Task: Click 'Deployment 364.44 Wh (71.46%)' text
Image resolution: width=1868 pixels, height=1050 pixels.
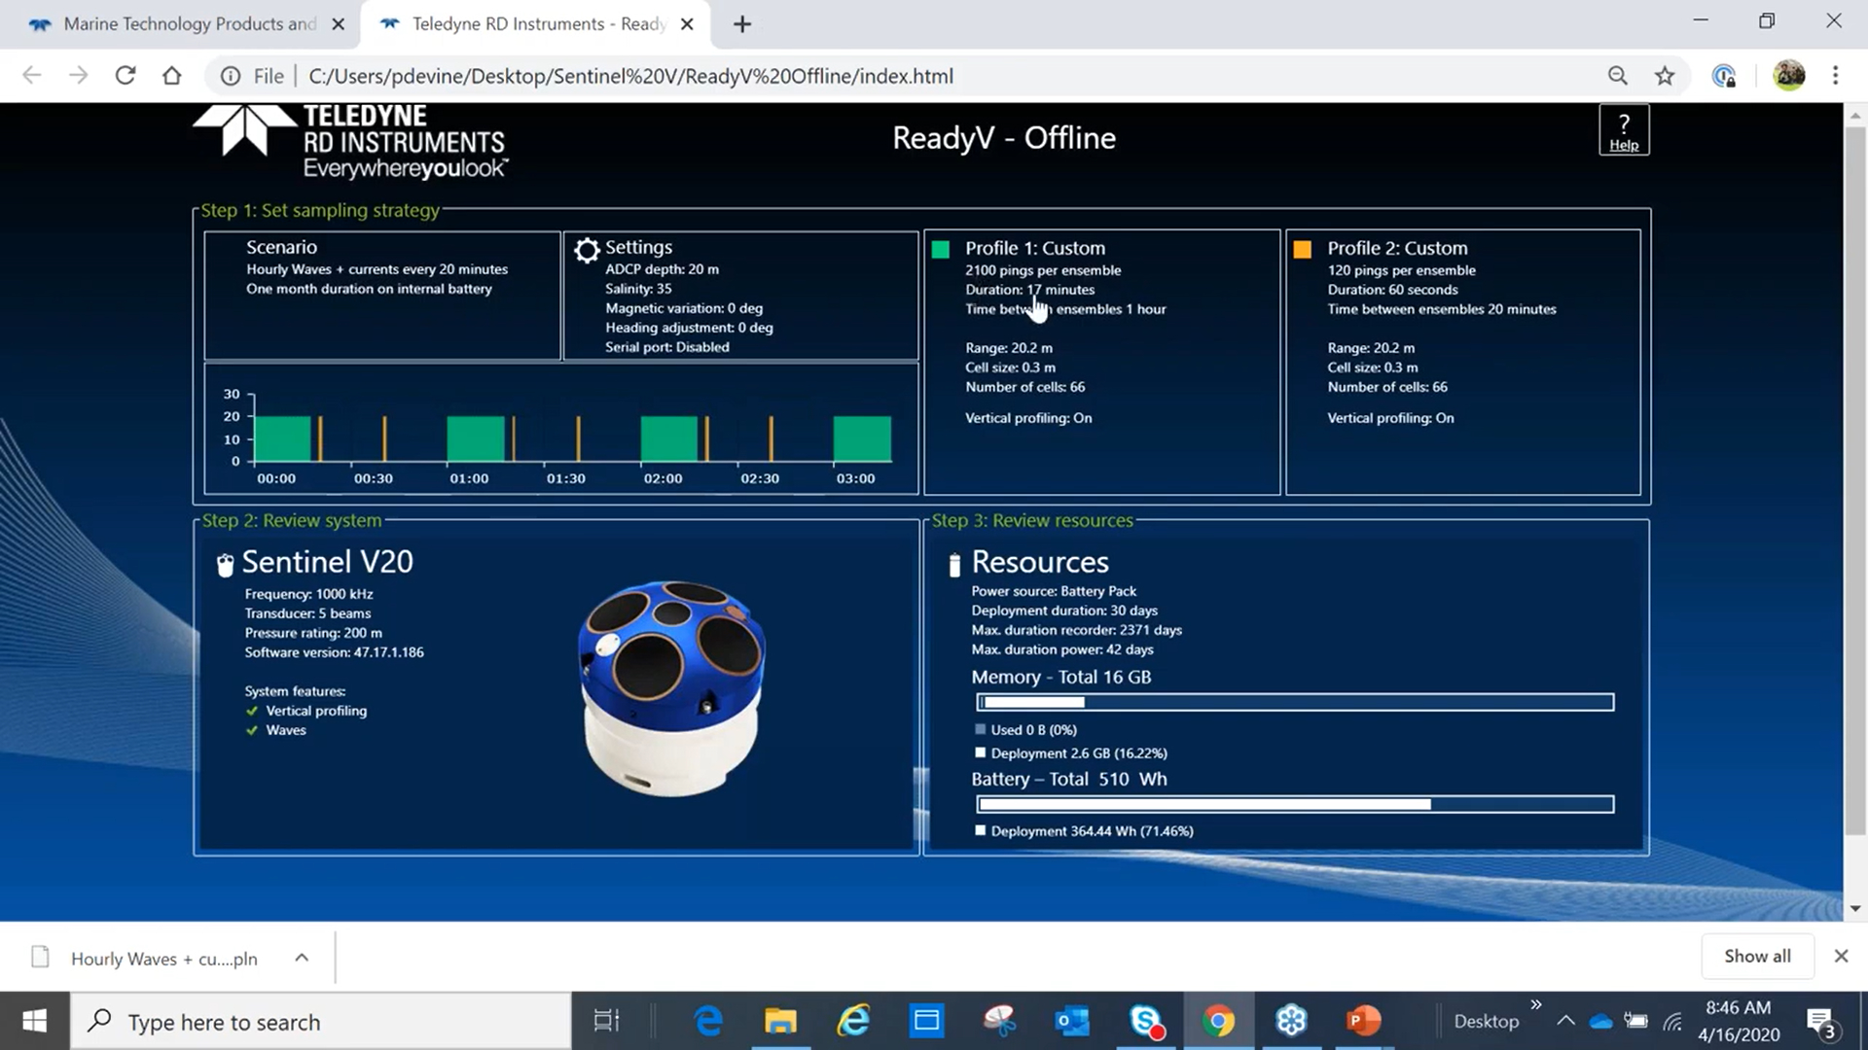Action: click(x=1092, y=831)
